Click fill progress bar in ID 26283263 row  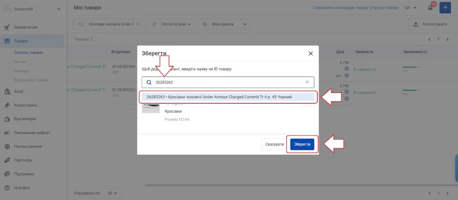[x=411, y=90]
